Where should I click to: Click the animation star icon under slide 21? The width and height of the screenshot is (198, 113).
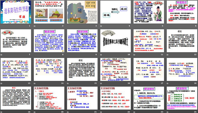tap(68, 112)
